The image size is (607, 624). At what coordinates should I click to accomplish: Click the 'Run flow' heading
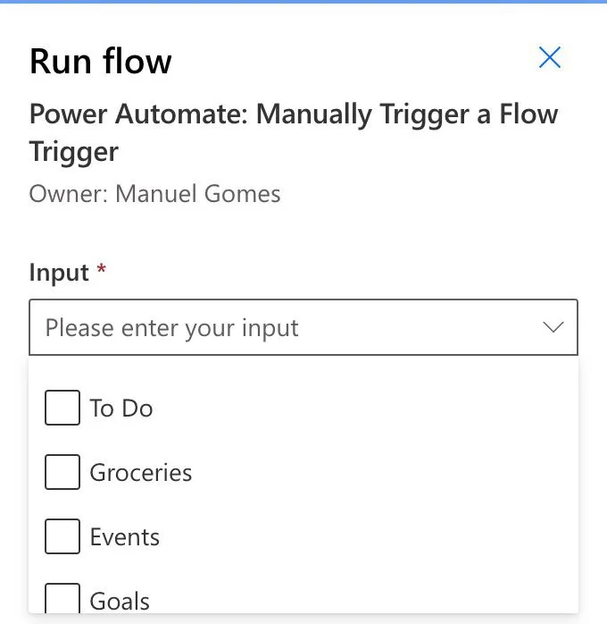point(101,61)
